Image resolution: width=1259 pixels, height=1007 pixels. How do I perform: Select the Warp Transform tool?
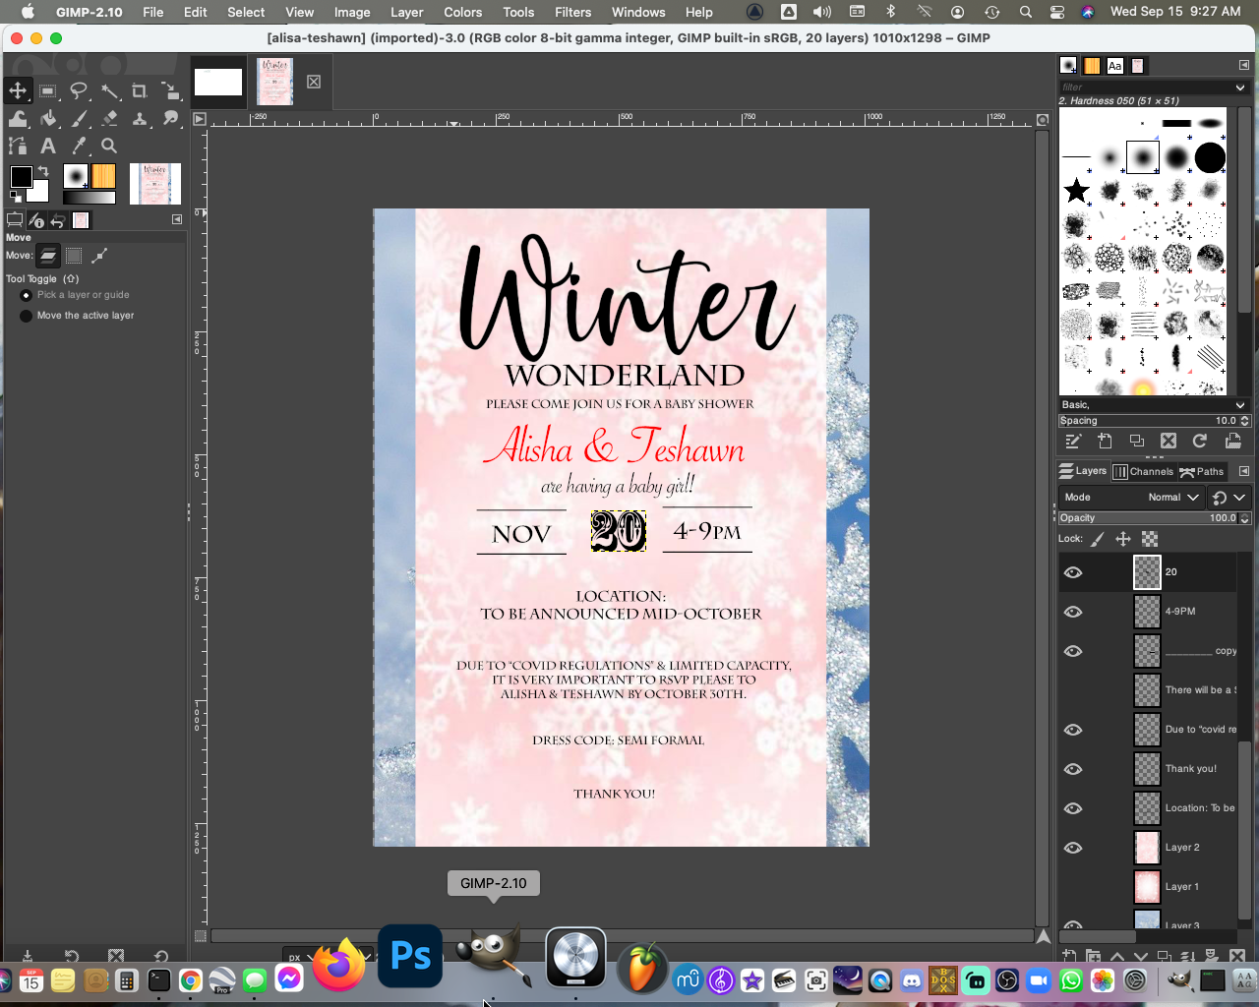[x=18, y=118]
